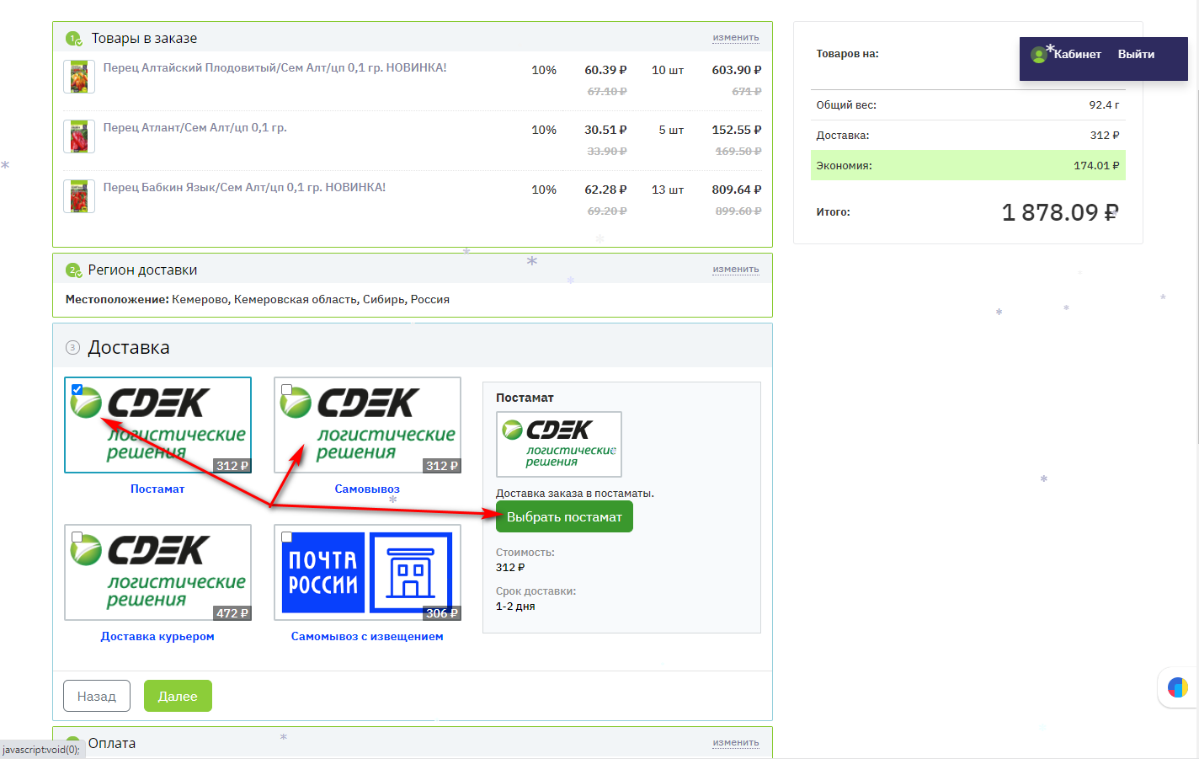Click the Перец Алтайский Плодовитый product thumbnail
This screenshot has height=759, width=1199.
[79, 77]
